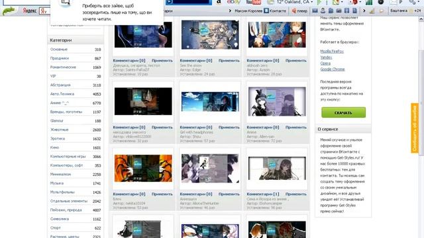The width and height of the screenshot is (424, 238).
Task: Open the YouTube toolbar shortcut
Action: (254, 2)
